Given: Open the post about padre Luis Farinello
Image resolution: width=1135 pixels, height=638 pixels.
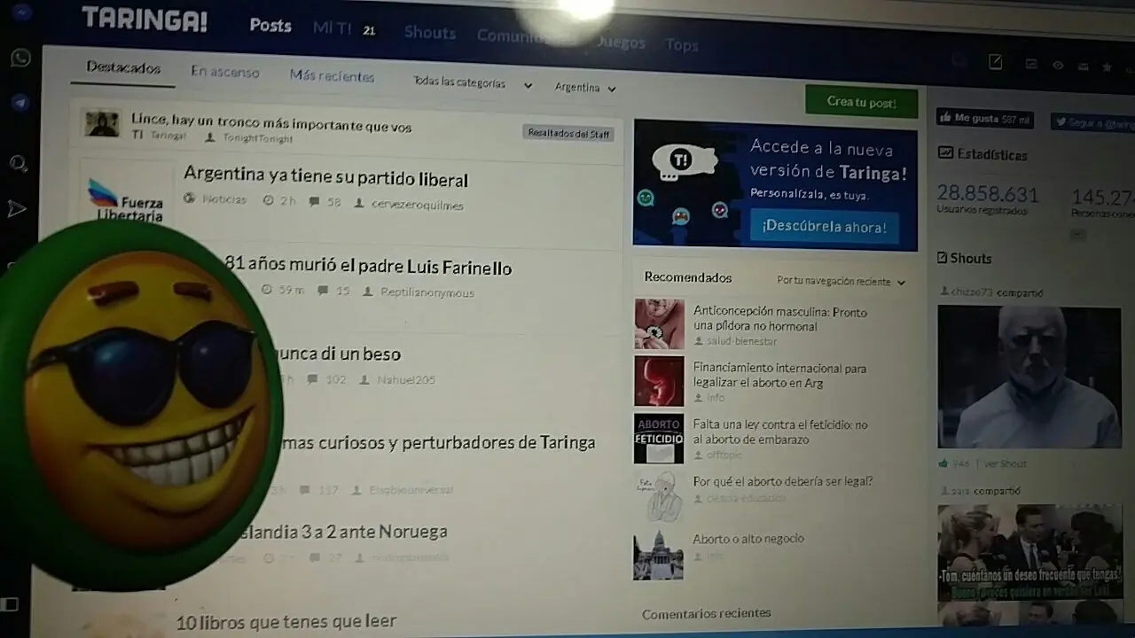Looking at the screenshot, I should click(368, 266).
